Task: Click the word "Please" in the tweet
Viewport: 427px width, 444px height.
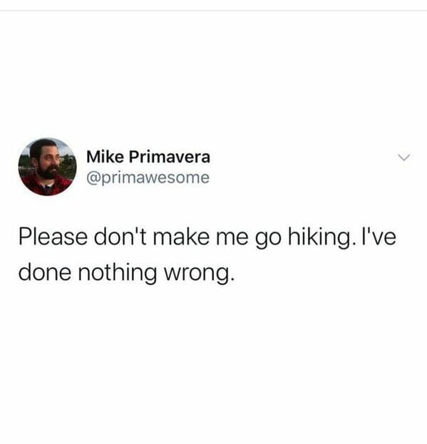Action: (x=53, y=237)
